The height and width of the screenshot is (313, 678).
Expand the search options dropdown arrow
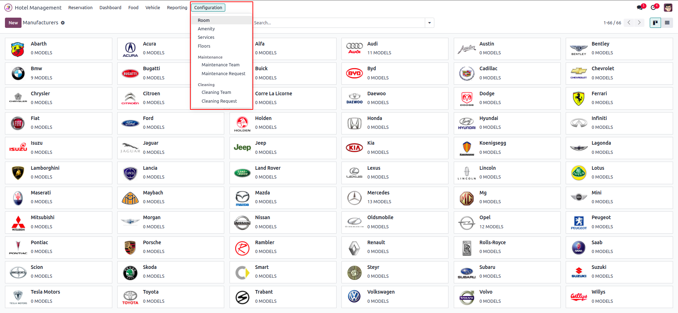pyautogui.click(x=429, y=23)
